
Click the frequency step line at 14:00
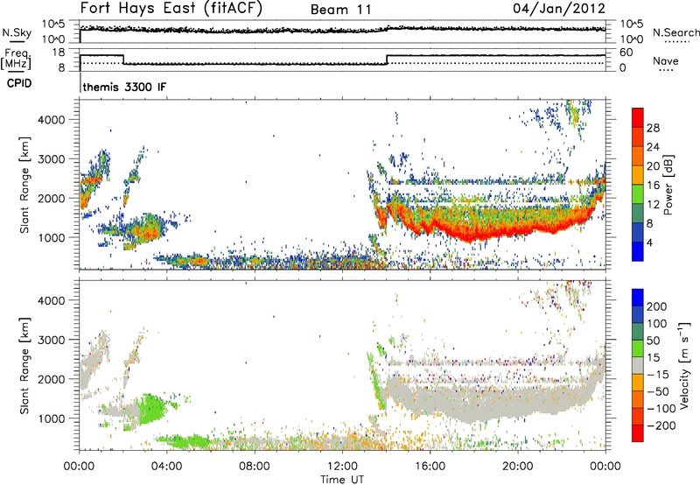click(x=387, y=60)
